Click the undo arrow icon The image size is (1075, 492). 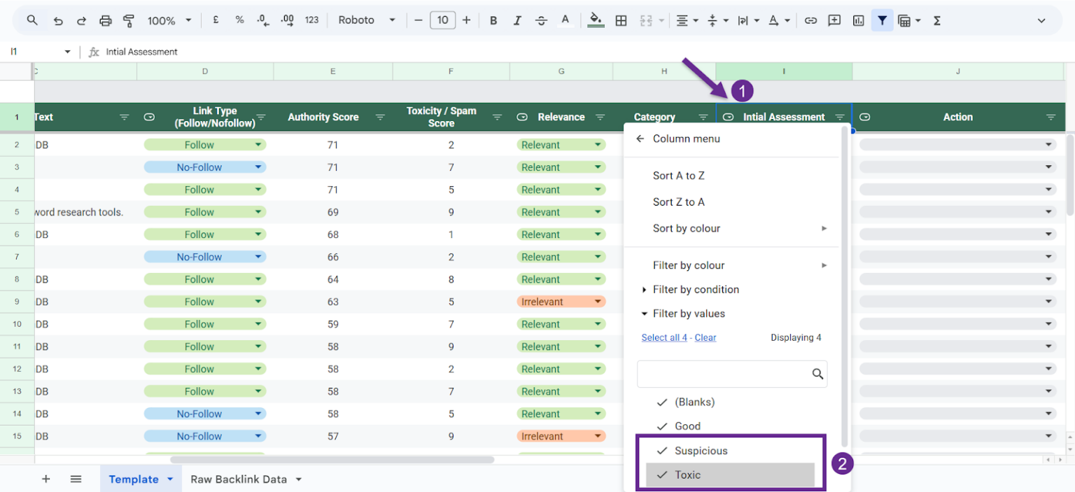(x=58, y=20)
